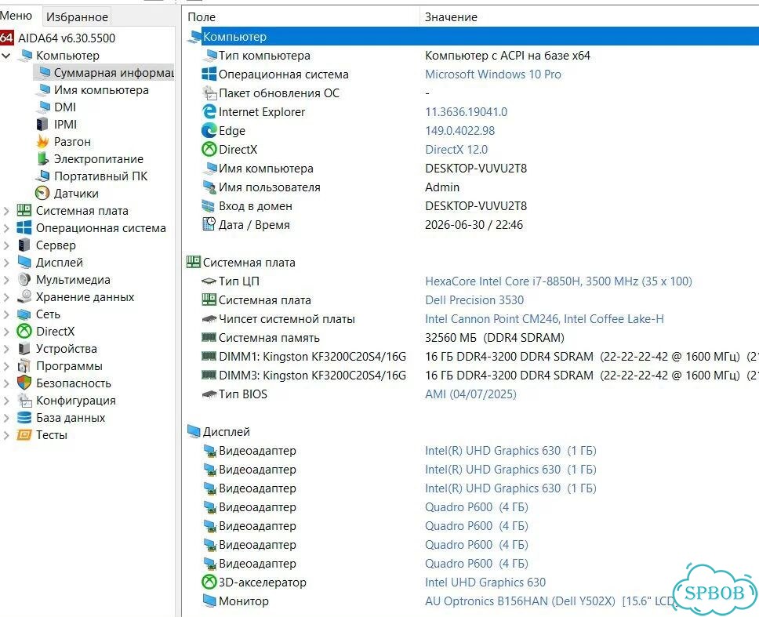Open the DirectX 12.0 link
Viewport: 759px width, 617px height.
tap(456, 150)
